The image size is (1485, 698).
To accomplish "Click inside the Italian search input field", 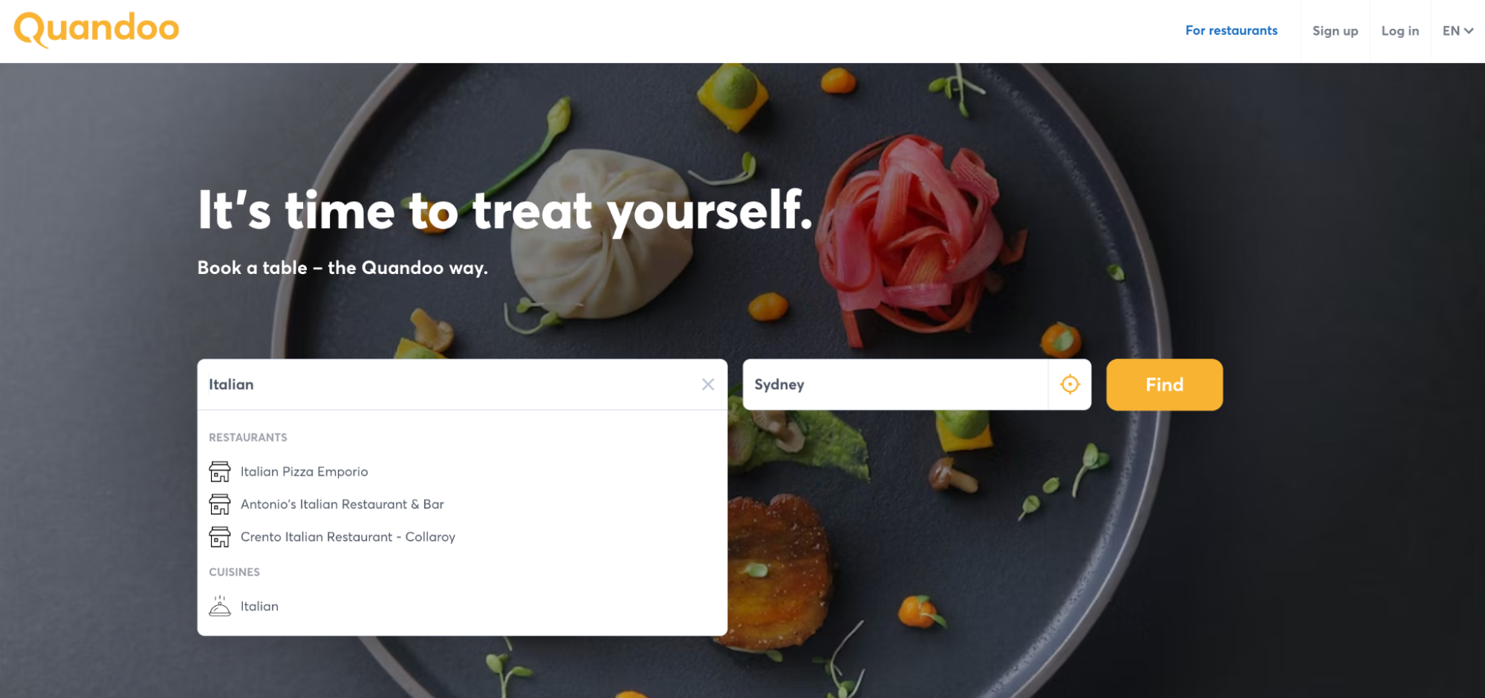I will click(446, 384).
